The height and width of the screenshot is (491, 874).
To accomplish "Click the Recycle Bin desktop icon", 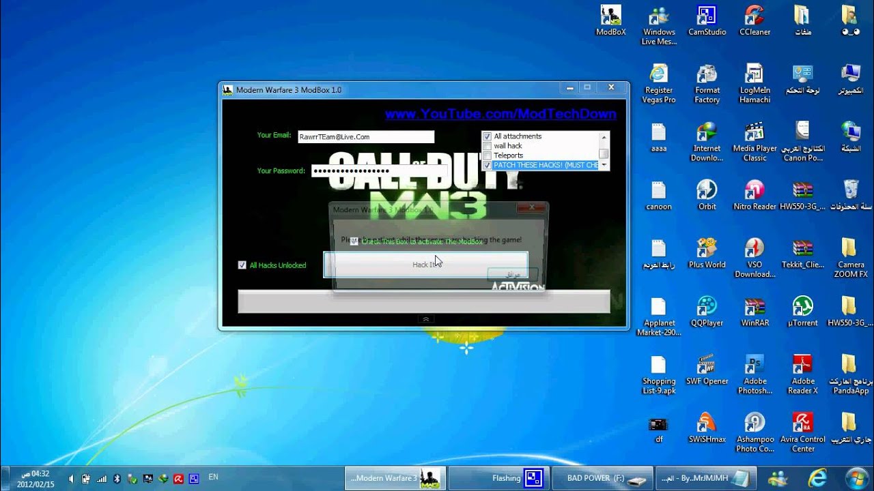I will [x=850, y=195].
